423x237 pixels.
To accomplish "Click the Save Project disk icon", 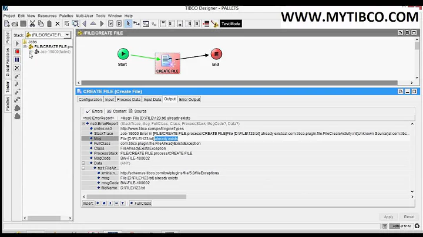I will tap(23, 23).
